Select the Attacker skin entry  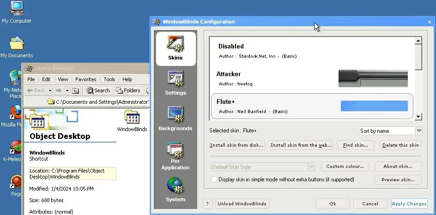pyautogui.click(x=312, y=78)
